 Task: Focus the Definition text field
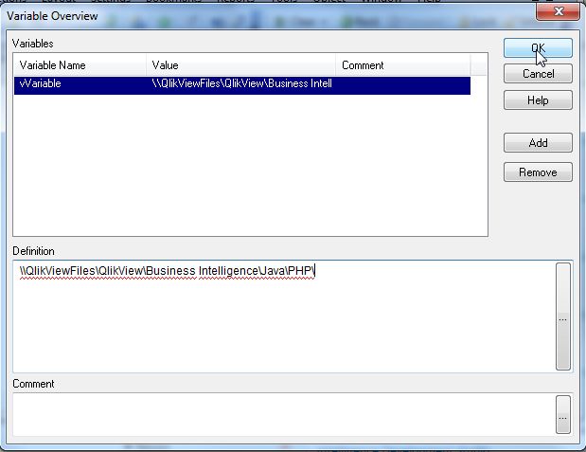(284, 316)
